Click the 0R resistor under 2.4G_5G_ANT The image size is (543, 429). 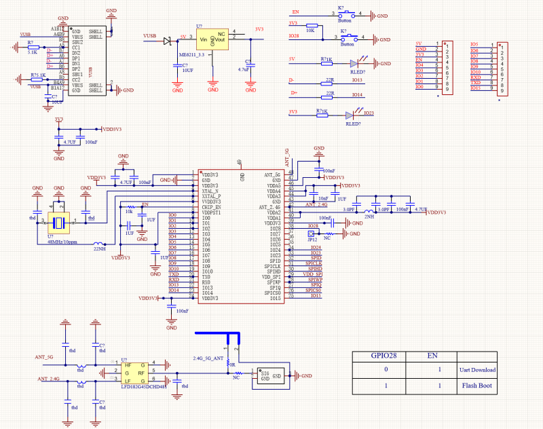pos(228,363)
